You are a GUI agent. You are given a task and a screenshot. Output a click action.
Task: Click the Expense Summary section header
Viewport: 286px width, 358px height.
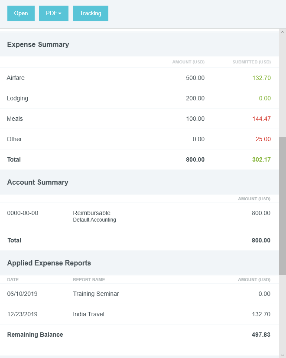pos(38,45)
